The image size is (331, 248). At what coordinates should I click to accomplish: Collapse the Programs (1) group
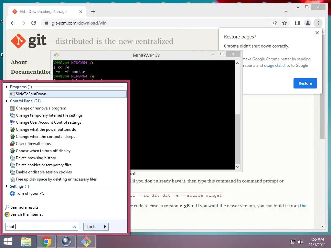coord(7,87)
